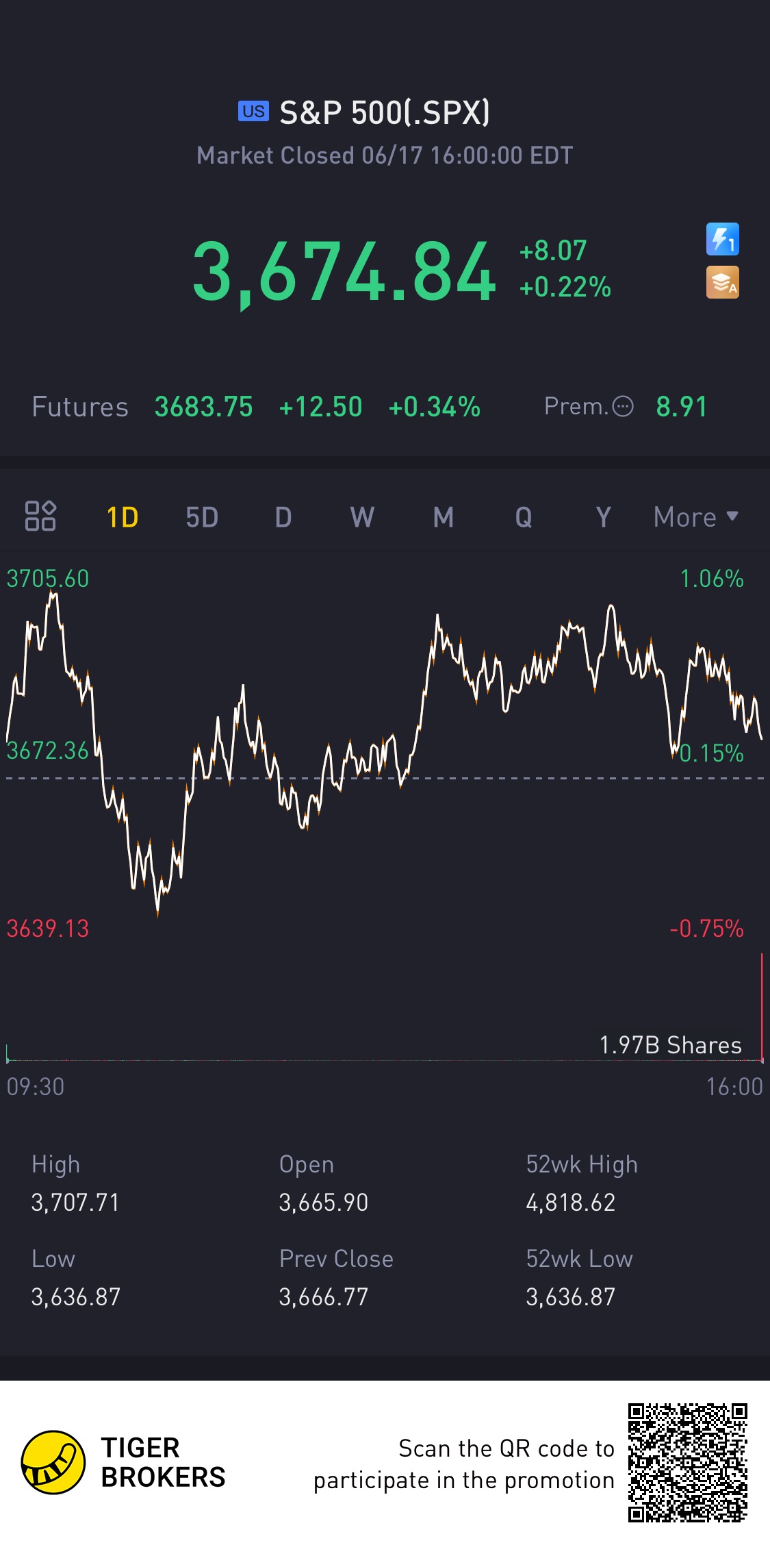
Task: Select the quarterly Q chart tab
Action: click(x=524, y=517)
